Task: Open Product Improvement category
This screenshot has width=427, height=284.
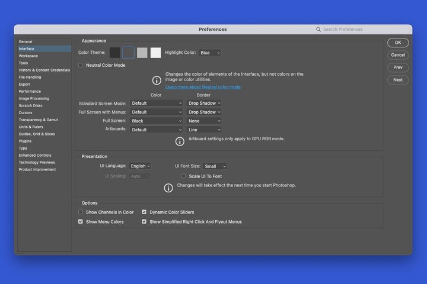Action: (44, 169)
